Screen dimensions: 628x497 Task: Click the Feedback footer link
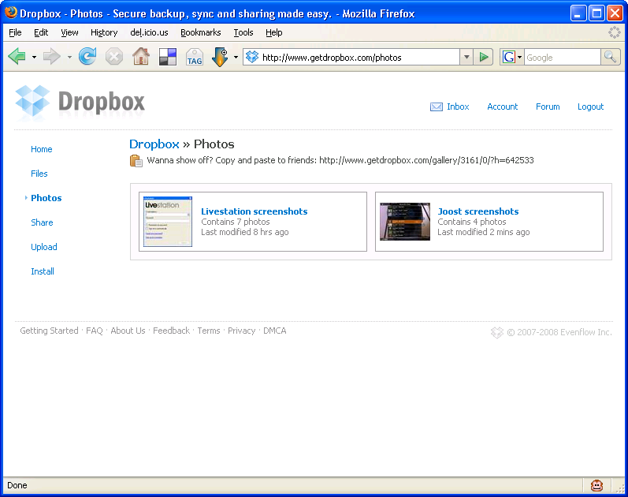[172, 331]
